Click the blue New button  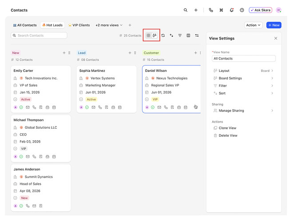274,25
